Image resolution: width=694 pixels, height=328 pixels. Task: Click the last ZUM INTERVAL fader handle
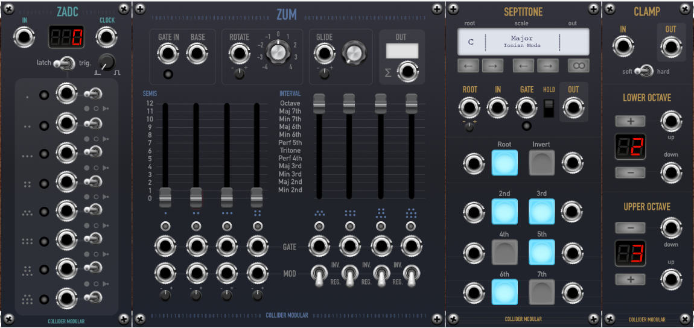[412, 103]
